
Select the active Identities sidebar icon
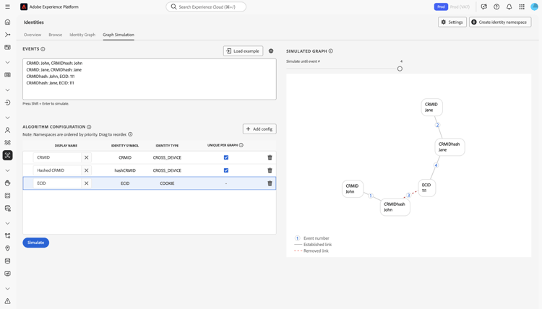click(8, 155)
